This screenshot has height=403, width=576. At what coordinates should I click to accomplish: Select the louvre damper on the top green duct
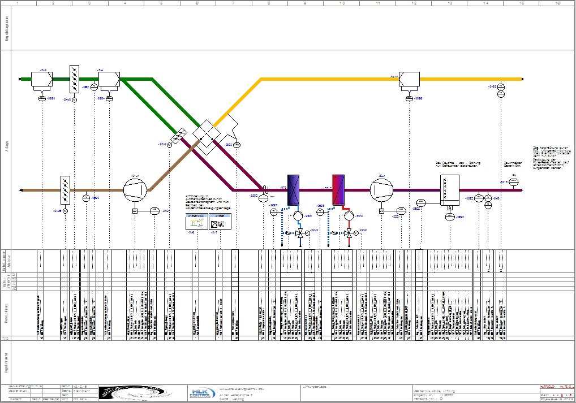pos(75,79)
